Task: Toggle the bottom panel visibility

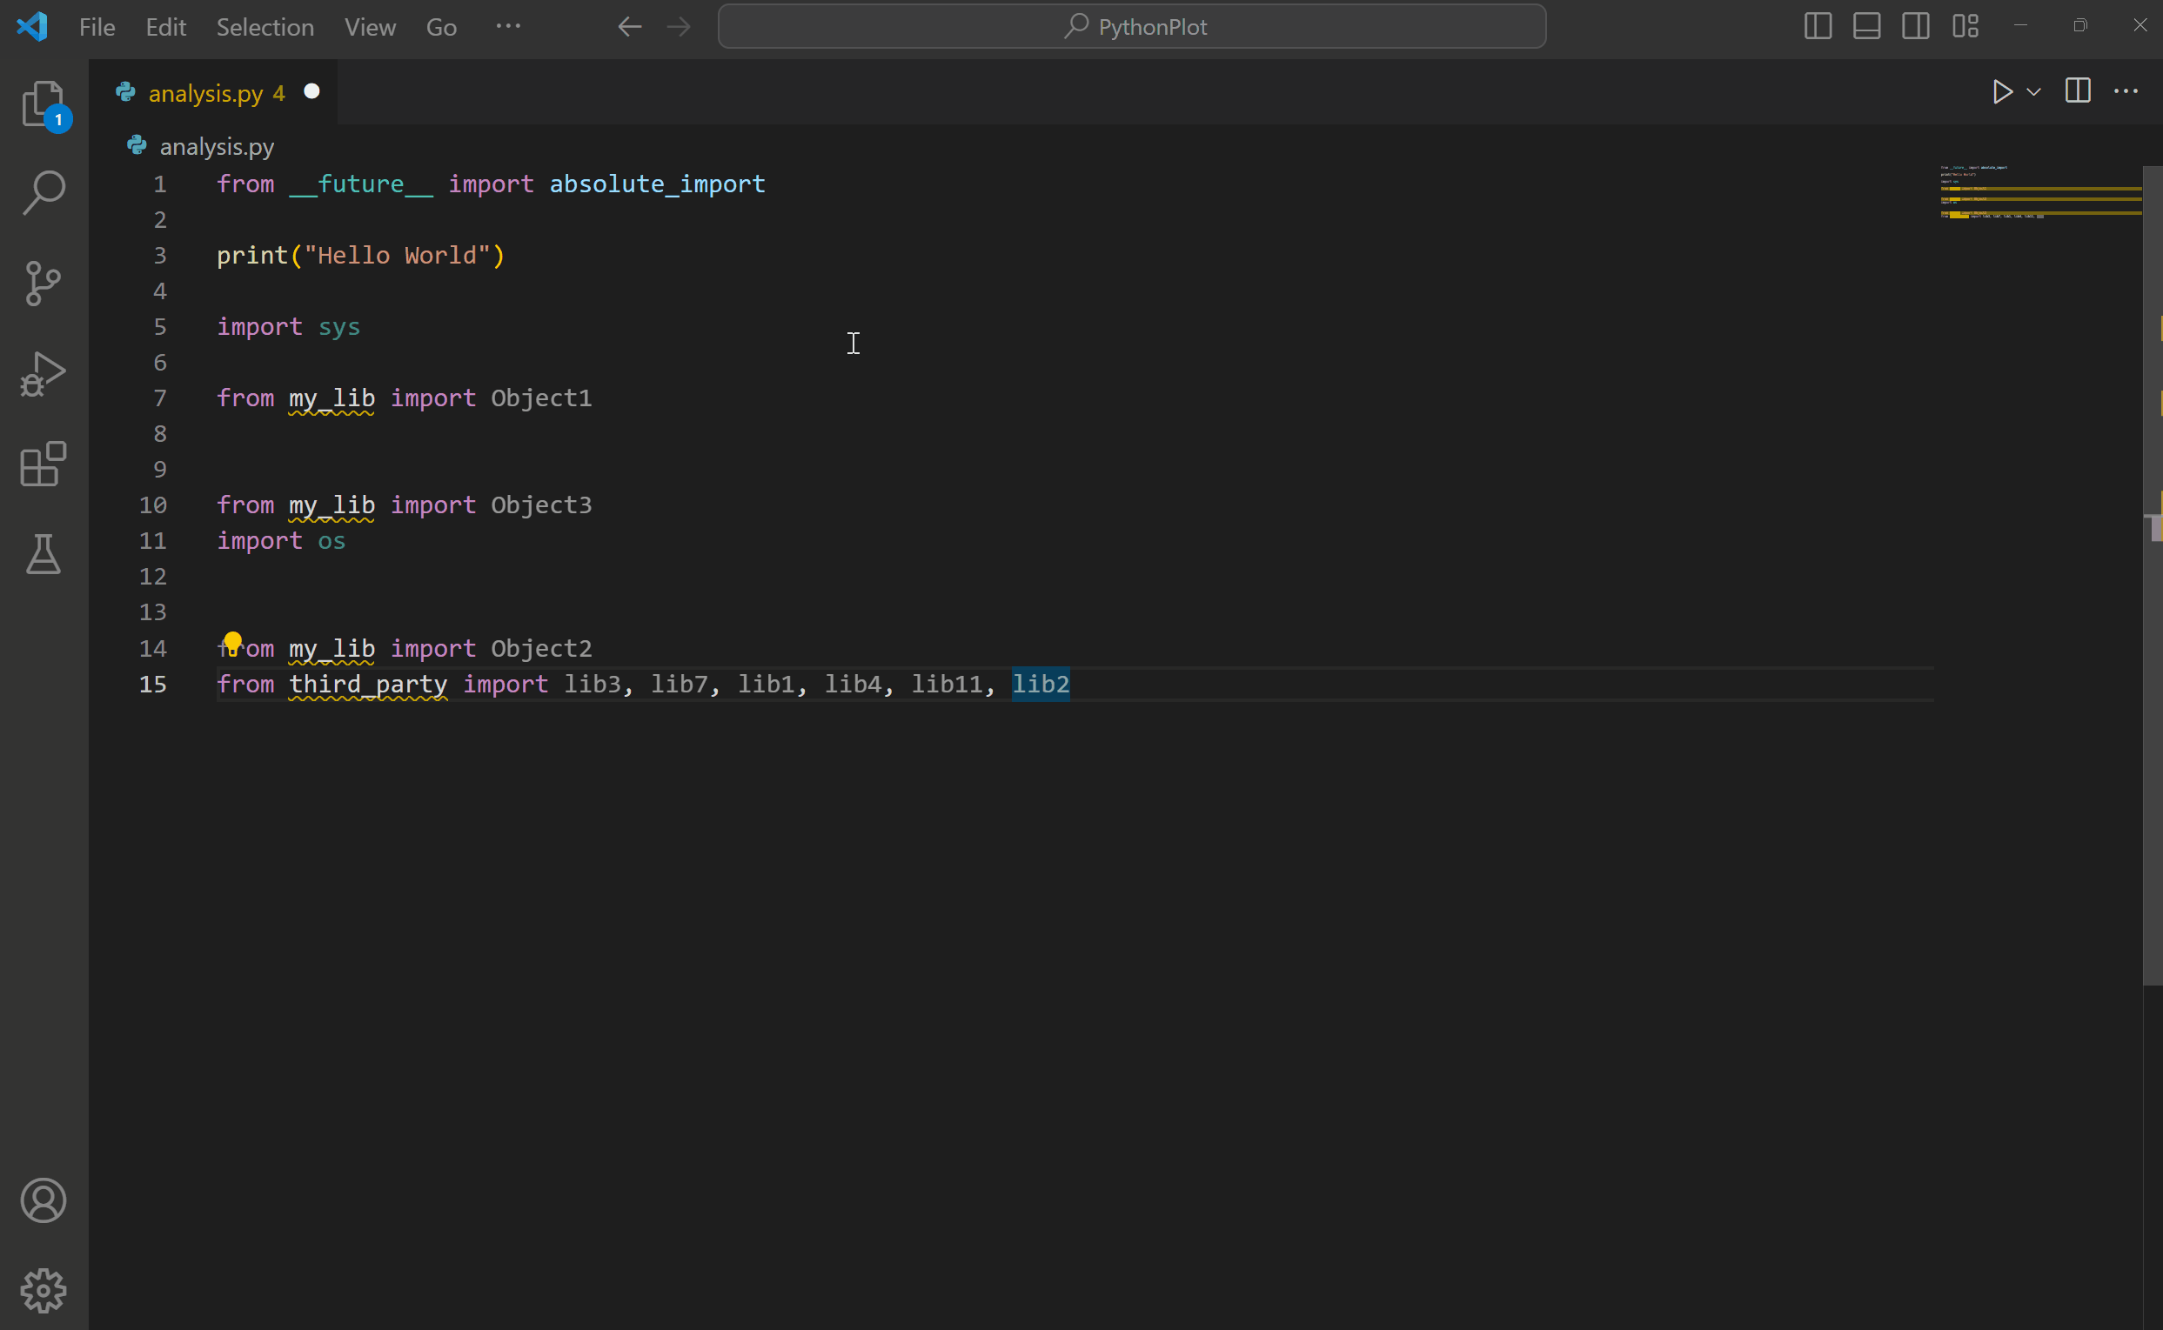Action: (1866, 26)
